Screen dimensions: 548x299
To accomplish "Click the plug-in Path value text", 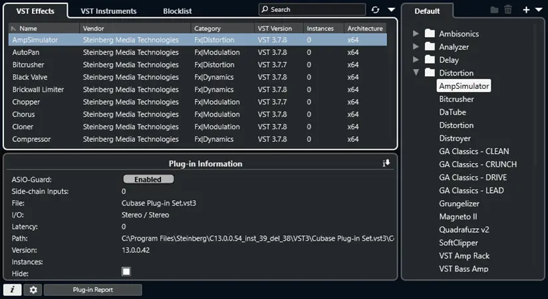I will (x=257, y=239).
